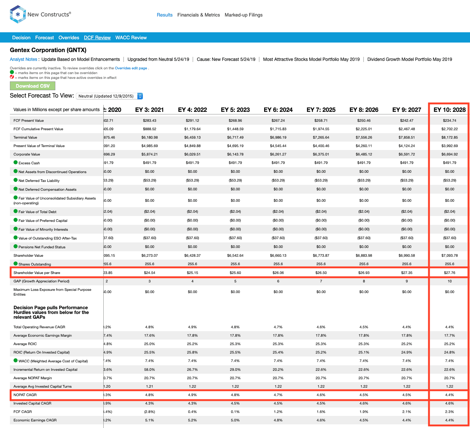The image size is (470, 428).
Task: Go to the Overrides page
Action: (69, 38)
